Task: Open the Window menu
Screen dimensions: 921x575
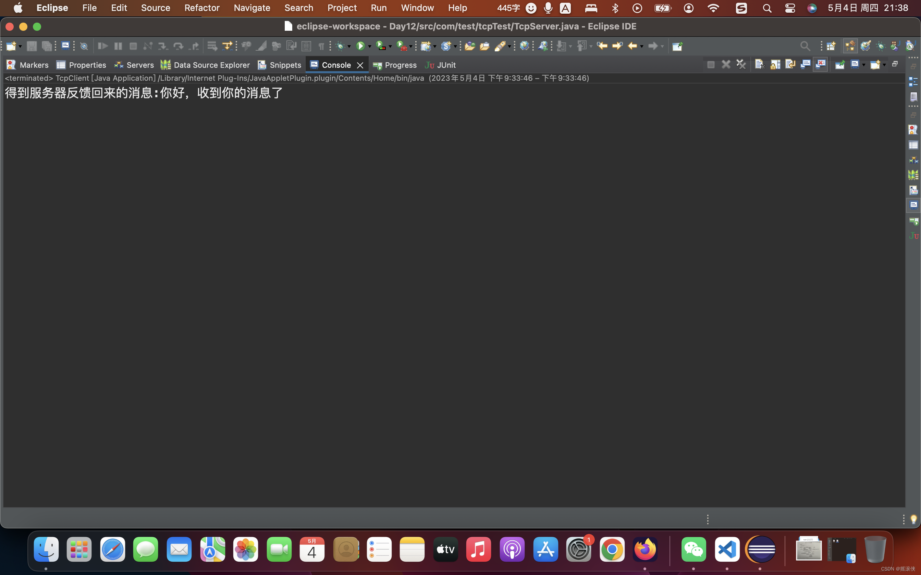Action: coord(417,8)
